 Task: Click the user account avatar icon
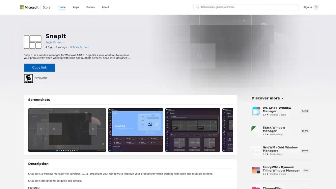(x=316, y=7)
